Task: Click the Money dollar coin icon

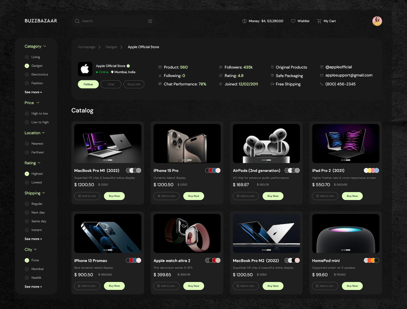Action: click(245, 21)
